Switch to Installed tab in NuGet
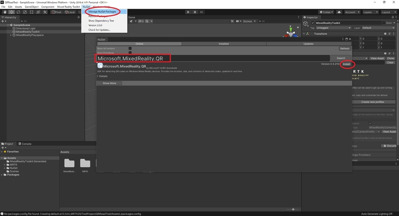This screenshot has height=216, width=399. coord(223,44)
